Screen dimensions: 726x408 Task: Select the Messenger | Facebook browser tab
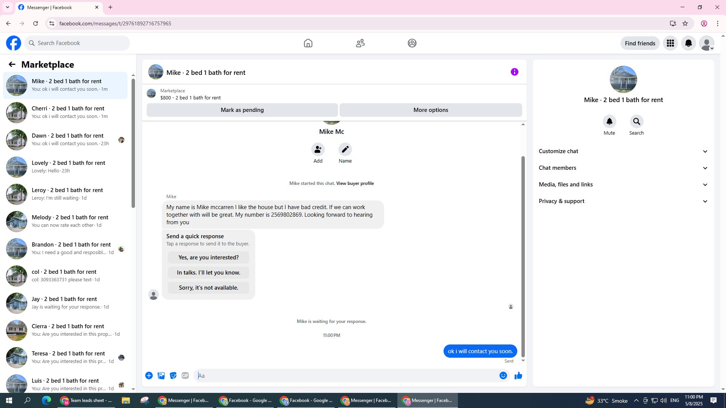coord(59,8)
